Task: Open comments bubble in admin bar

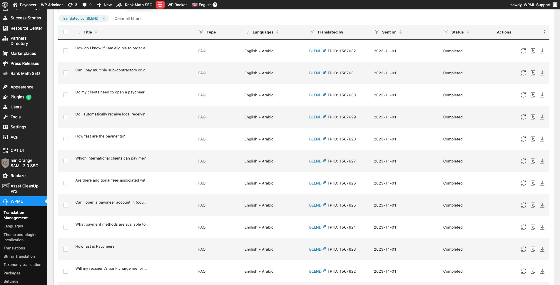Action: [x=87, y=5]
